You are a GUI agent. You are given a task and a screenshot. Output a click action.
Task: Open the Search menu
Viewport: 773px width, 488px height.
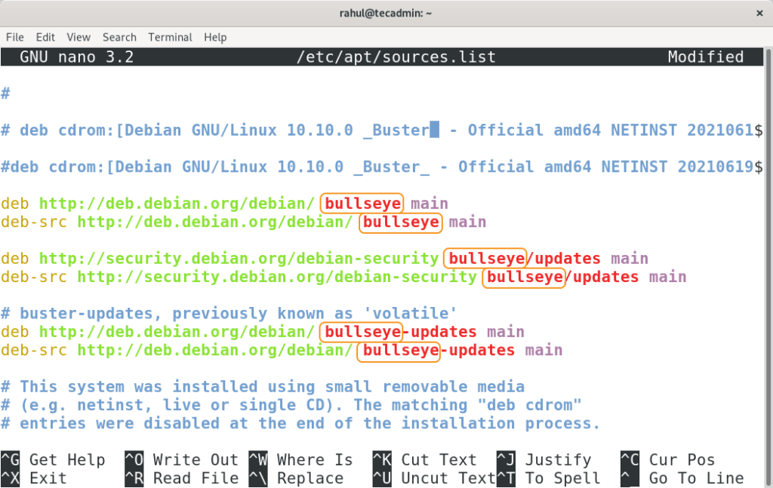click(119, 37)
